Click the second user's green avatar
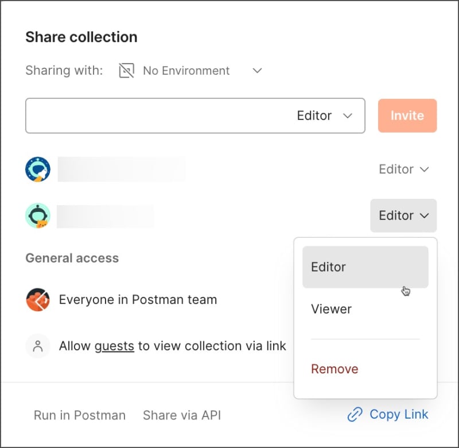Viewport: 459px width, 448px height. (38, 216)
